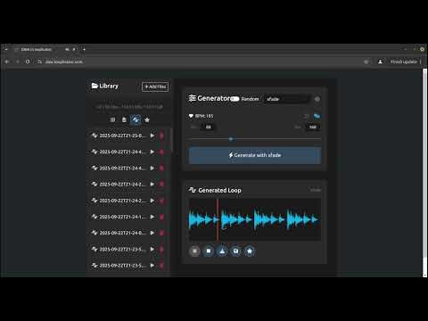This screenshot has height=321, width=428.
Task: Go back using the browser back arrow
Action: point(7,62)
